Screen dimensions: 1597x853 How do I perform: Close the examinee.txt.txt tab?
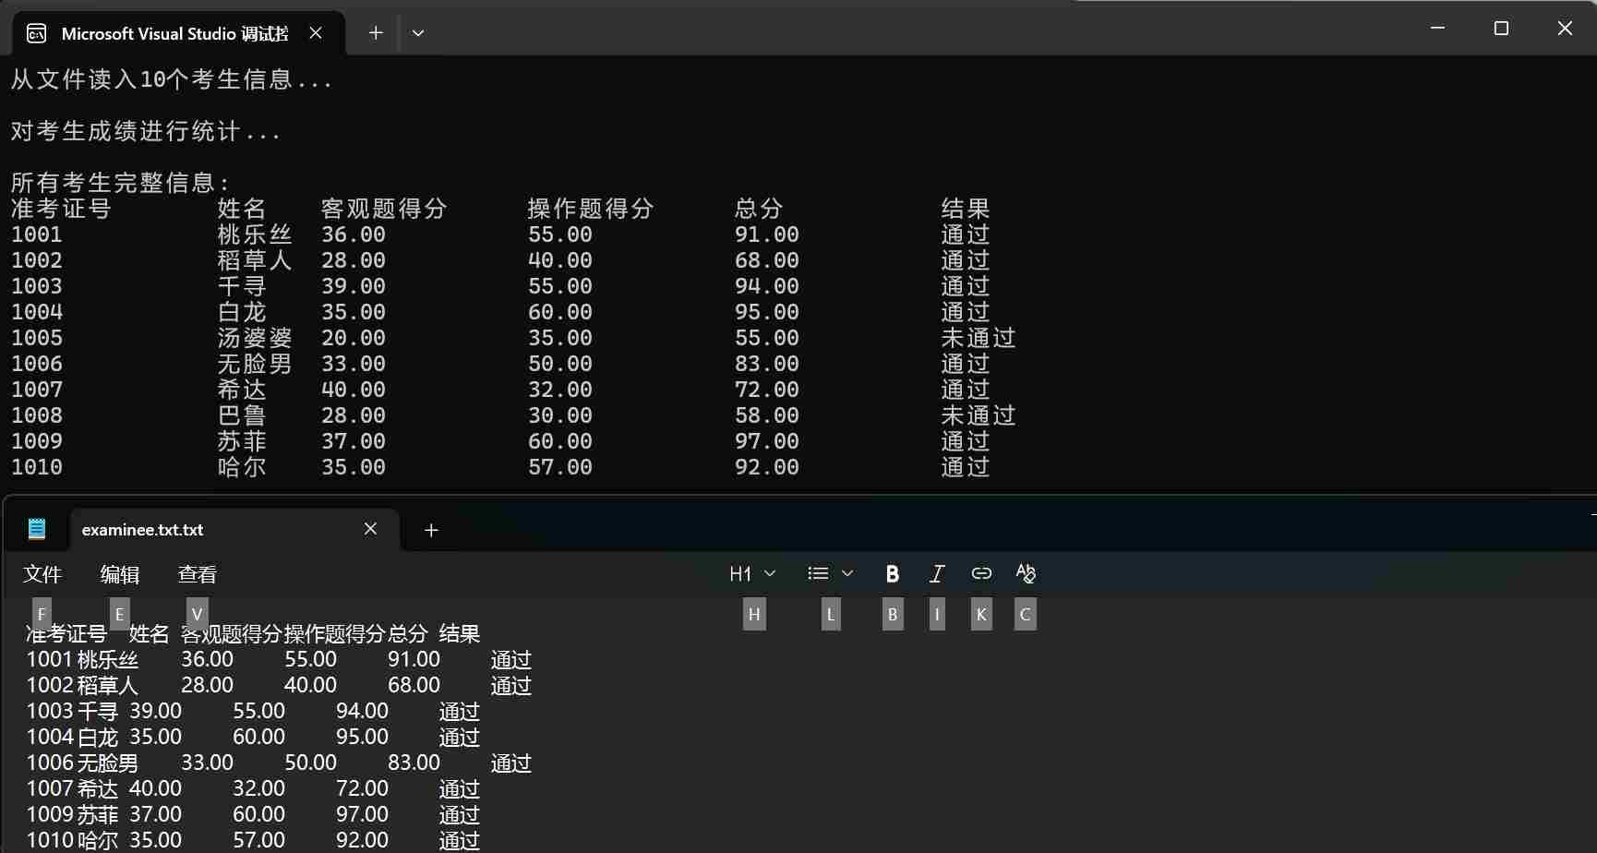click(x=371, y=528)
